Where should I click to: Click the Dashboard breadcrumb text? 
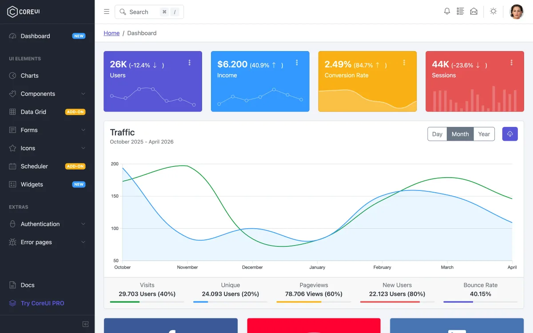click(x=142, y=33)
